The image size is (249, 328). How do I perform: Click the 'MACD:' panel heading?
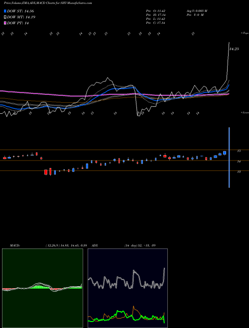click(15, 246)
